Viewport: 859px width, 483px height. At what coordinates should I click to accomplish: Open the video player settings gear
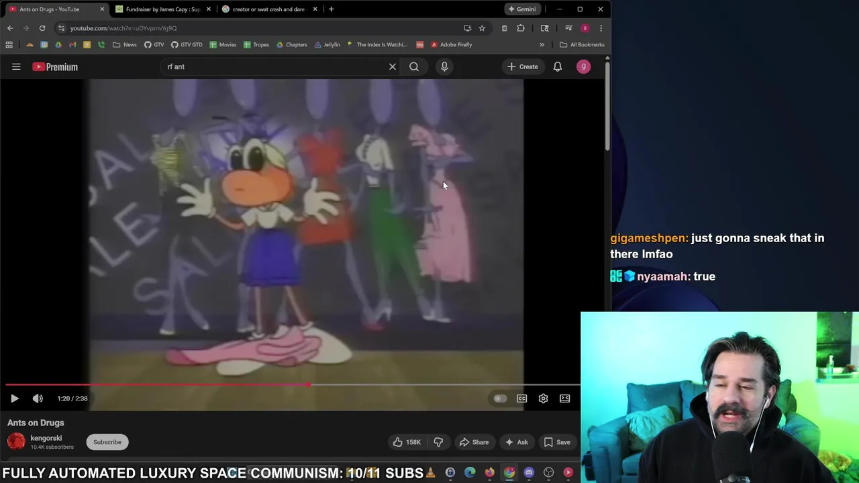[x=544, y=398]
